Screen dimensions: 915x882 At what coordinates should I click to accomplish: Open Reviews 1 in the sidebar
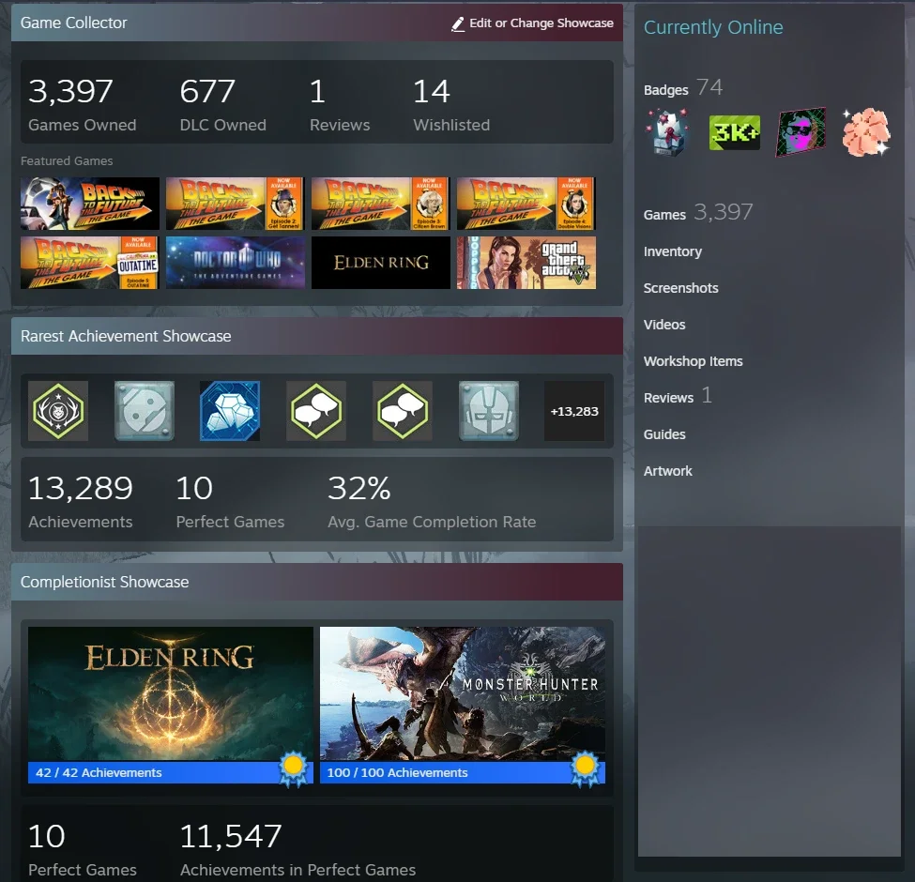(677, 397)
